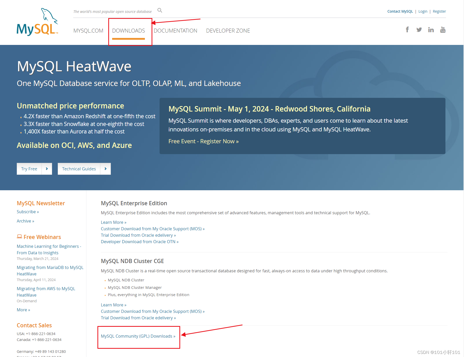This screenshot has height=357, width=464.
Task: Switch to the DOWNLOADS tab
Action: tap(128, 31)
